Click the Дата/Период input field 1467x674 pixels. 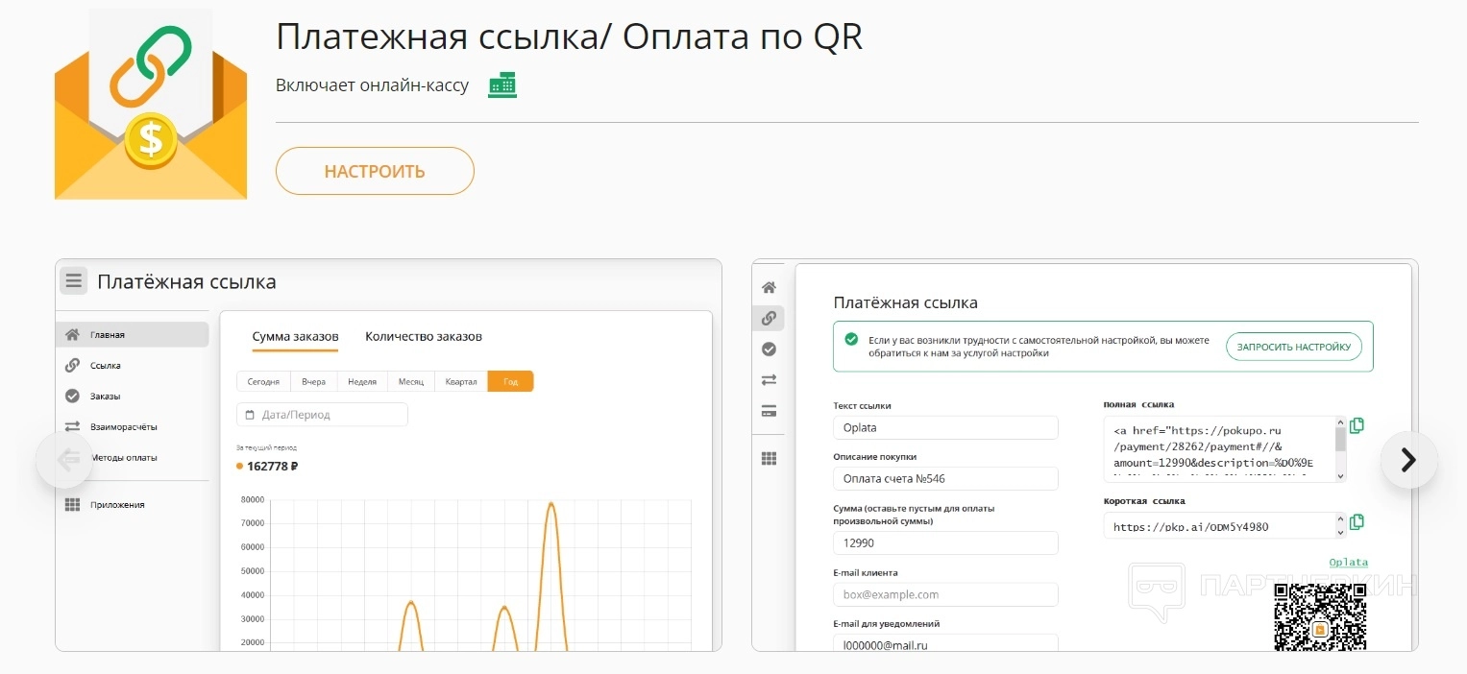[322, 415]
